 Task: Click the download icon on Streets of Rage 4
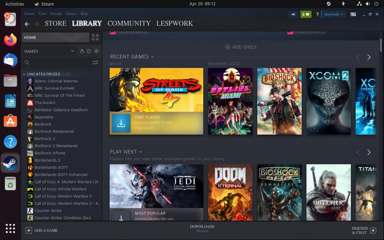point(121,123)
